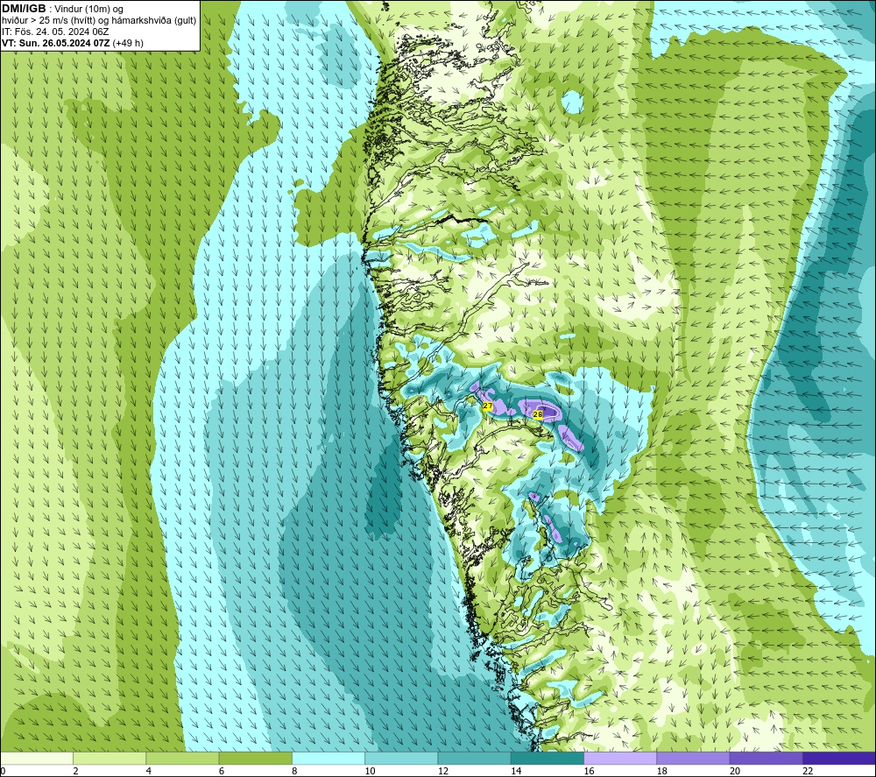This screenshot has height=777, width=876.
Task: Click the 2-4 m/s legend color swatch
Action: point(109,758)
